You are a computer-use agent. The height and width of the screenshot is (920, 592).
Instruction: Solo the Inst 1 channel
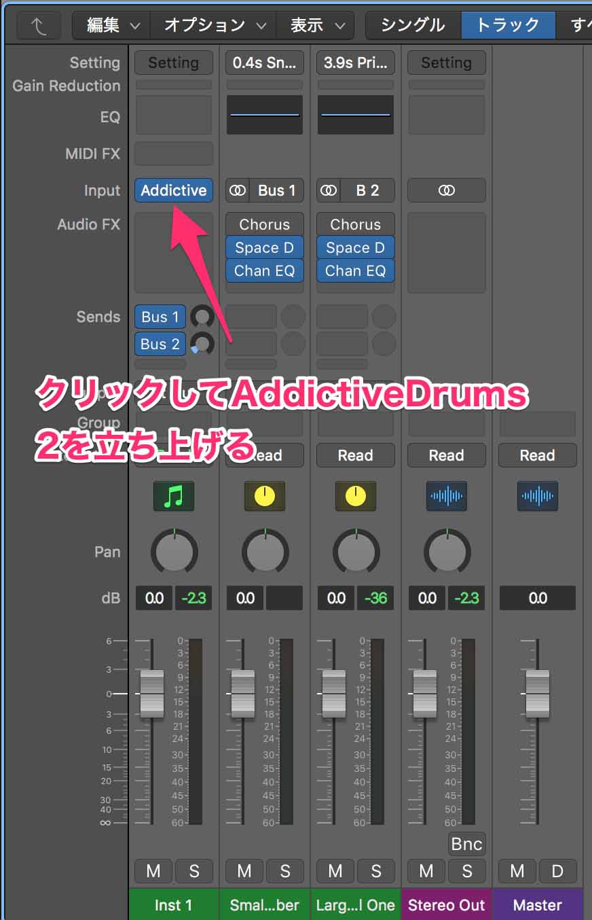194,871
